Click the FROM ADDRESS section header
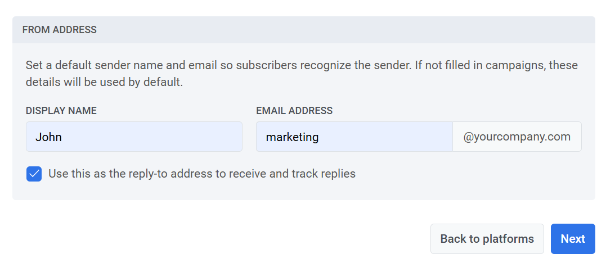The image size is (615, 272). (60, 30)
